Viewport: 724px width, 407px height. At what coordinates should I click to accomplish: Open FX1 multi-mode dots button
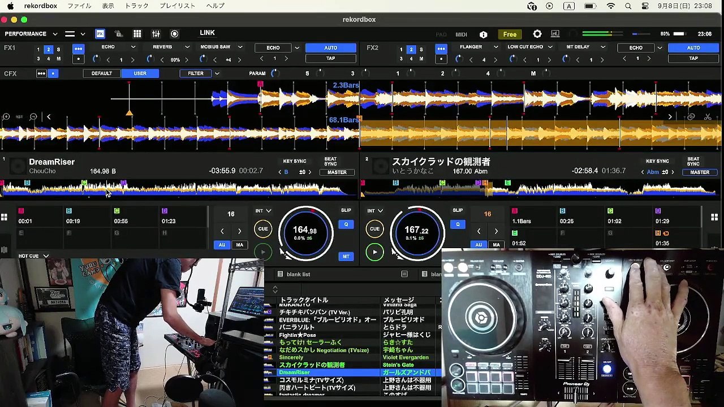[x=79, y=49]
